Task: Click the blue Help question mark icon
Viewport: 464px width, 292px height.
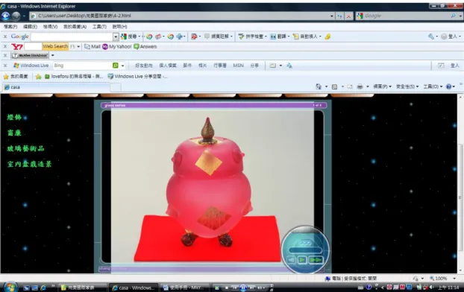Action: [x=448, y=86]
